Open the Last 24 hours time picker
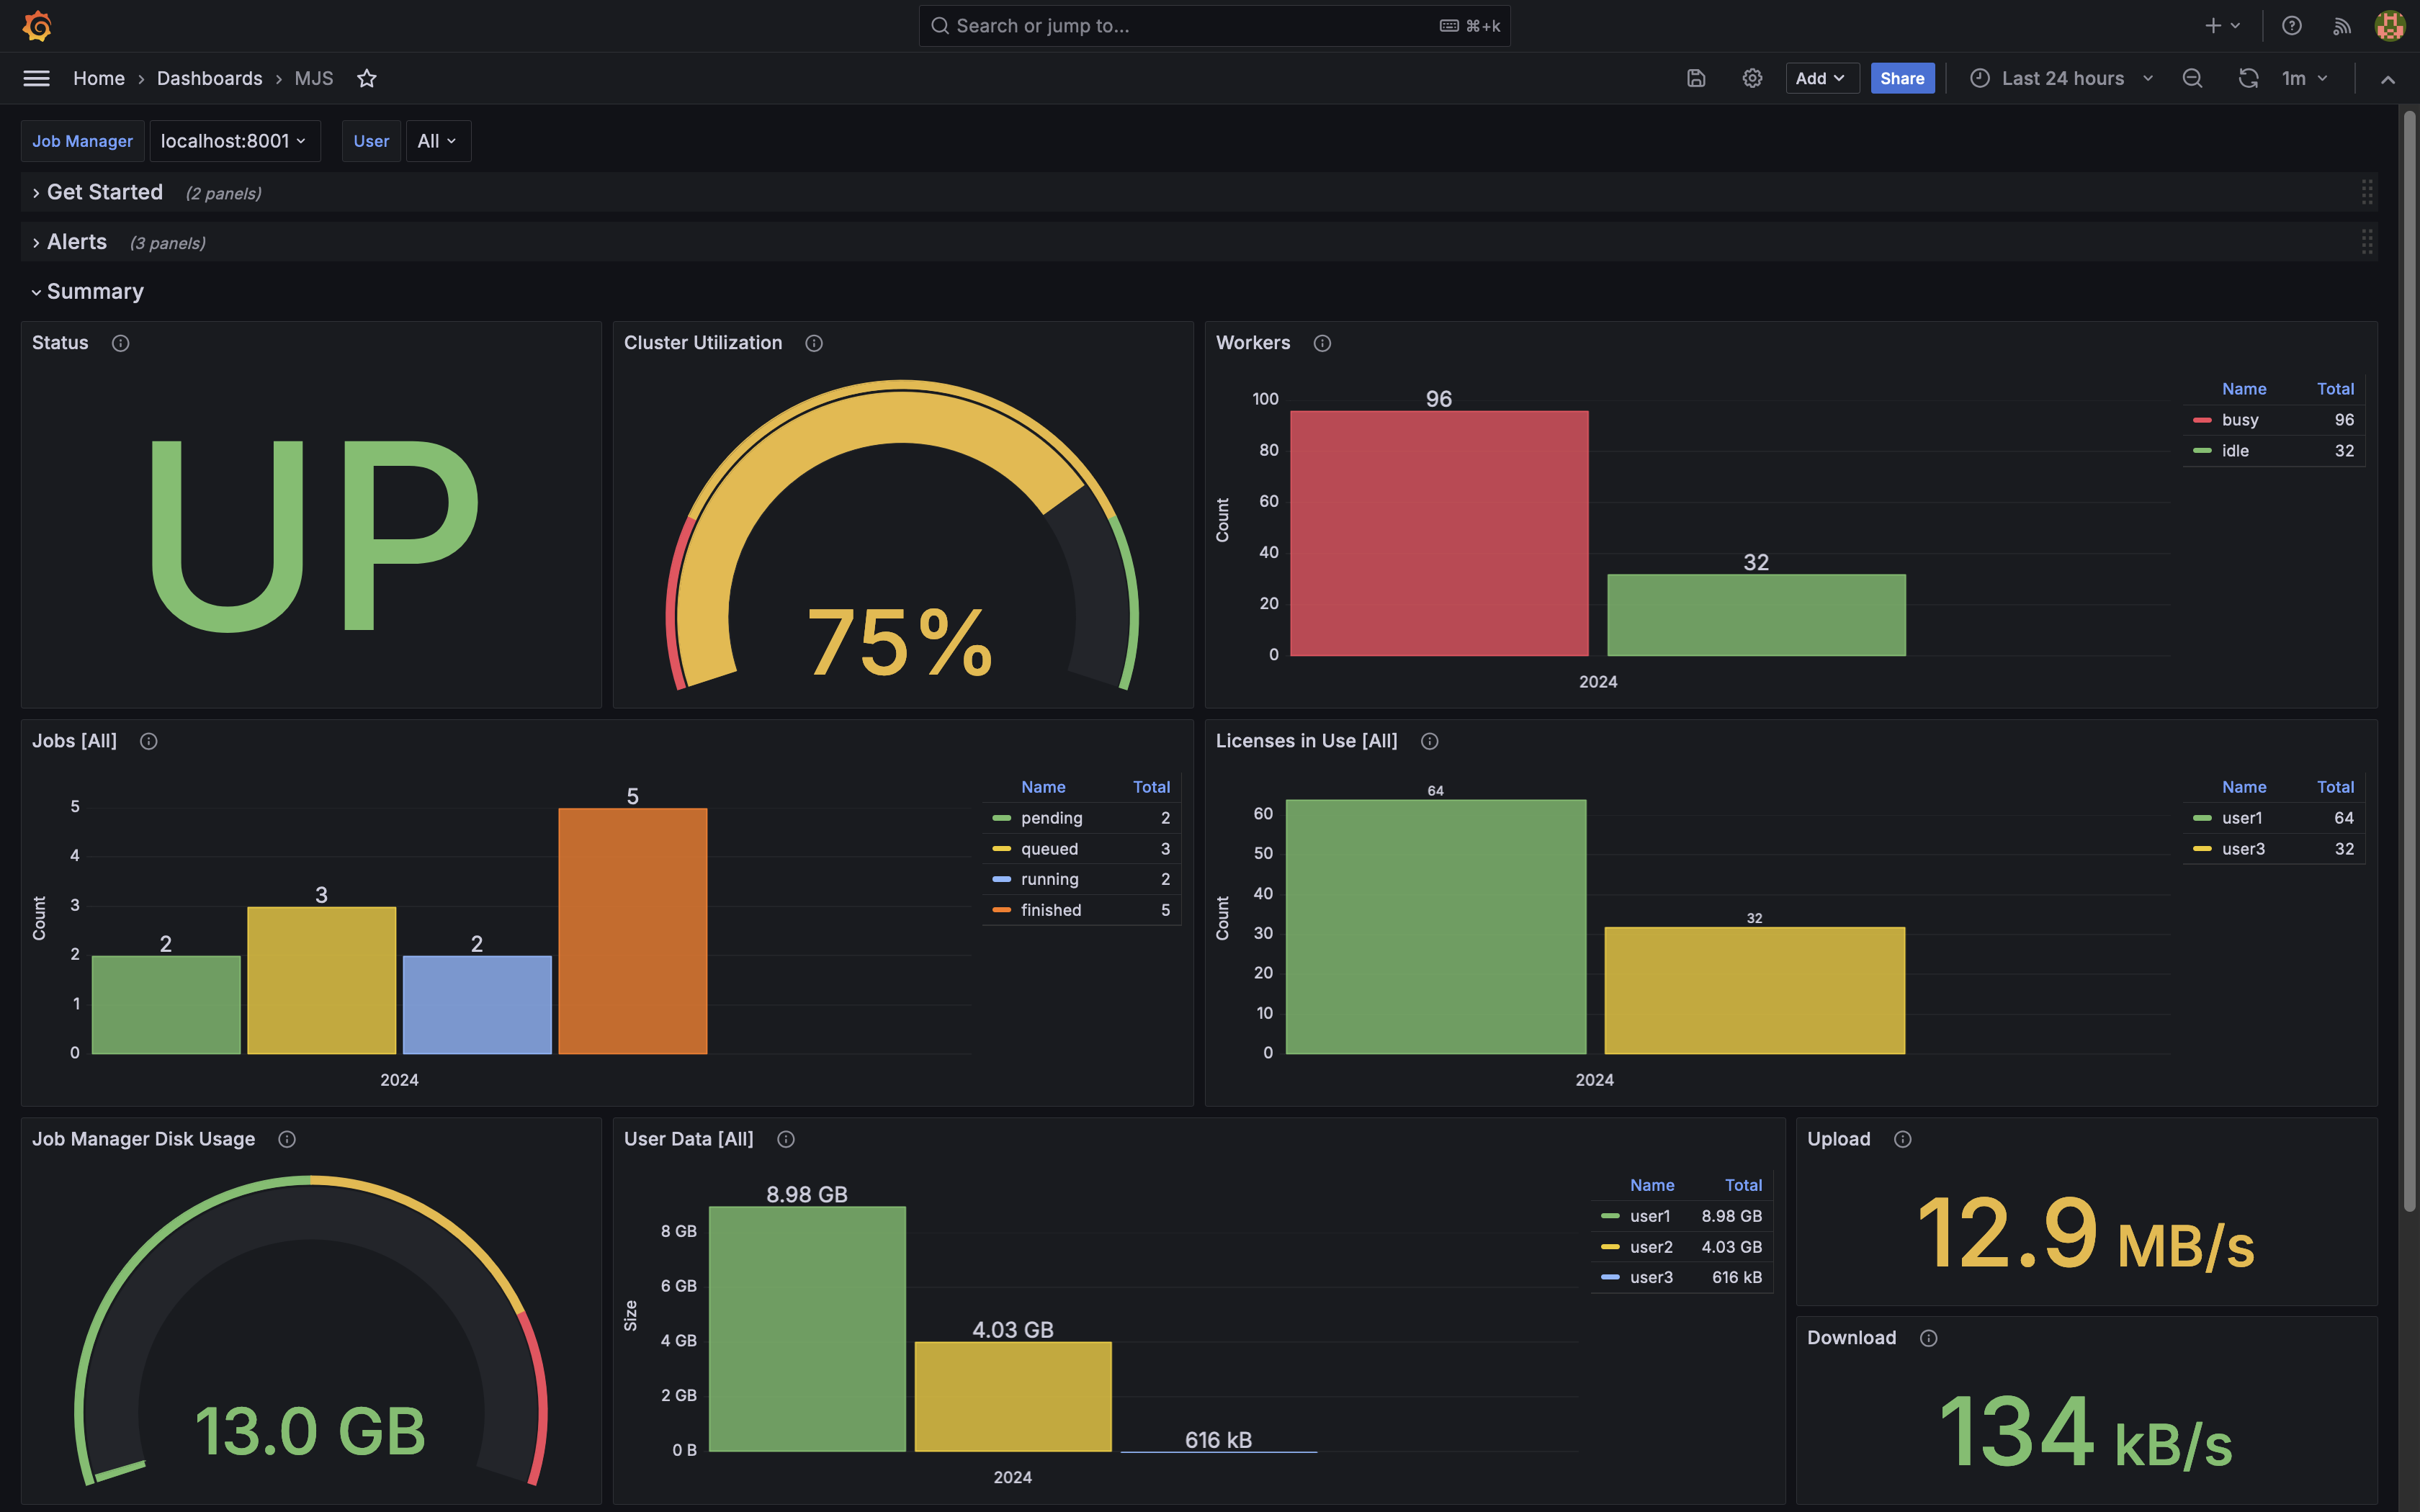 [x=2062, y=78]
